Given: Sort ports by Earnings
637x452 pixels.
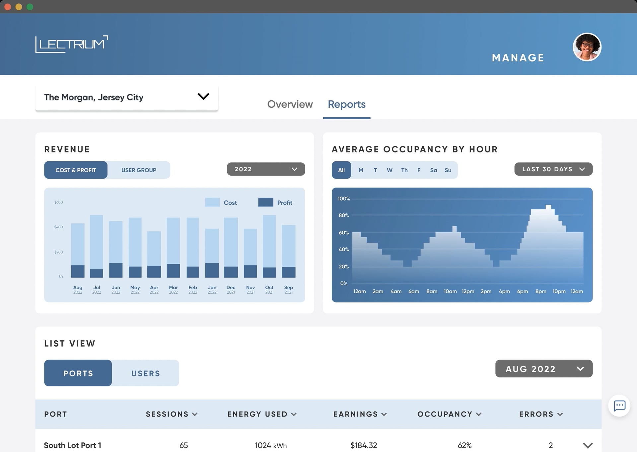Looking at the screenshot, I should (x=360, y=414).
